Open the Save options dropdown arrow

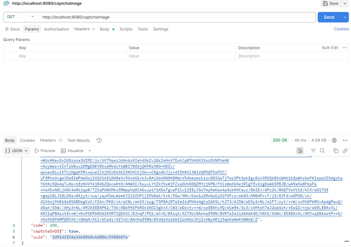(345, 3)
